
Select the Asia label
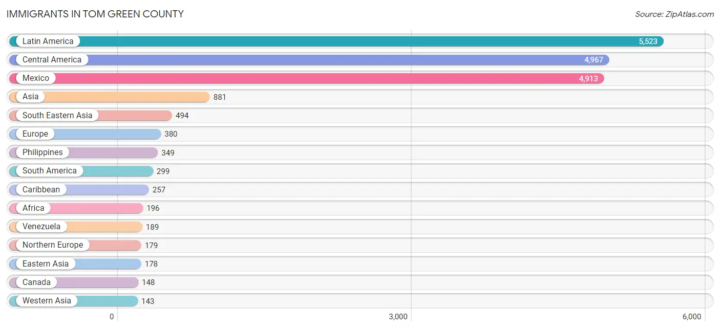tap(30, 97)
